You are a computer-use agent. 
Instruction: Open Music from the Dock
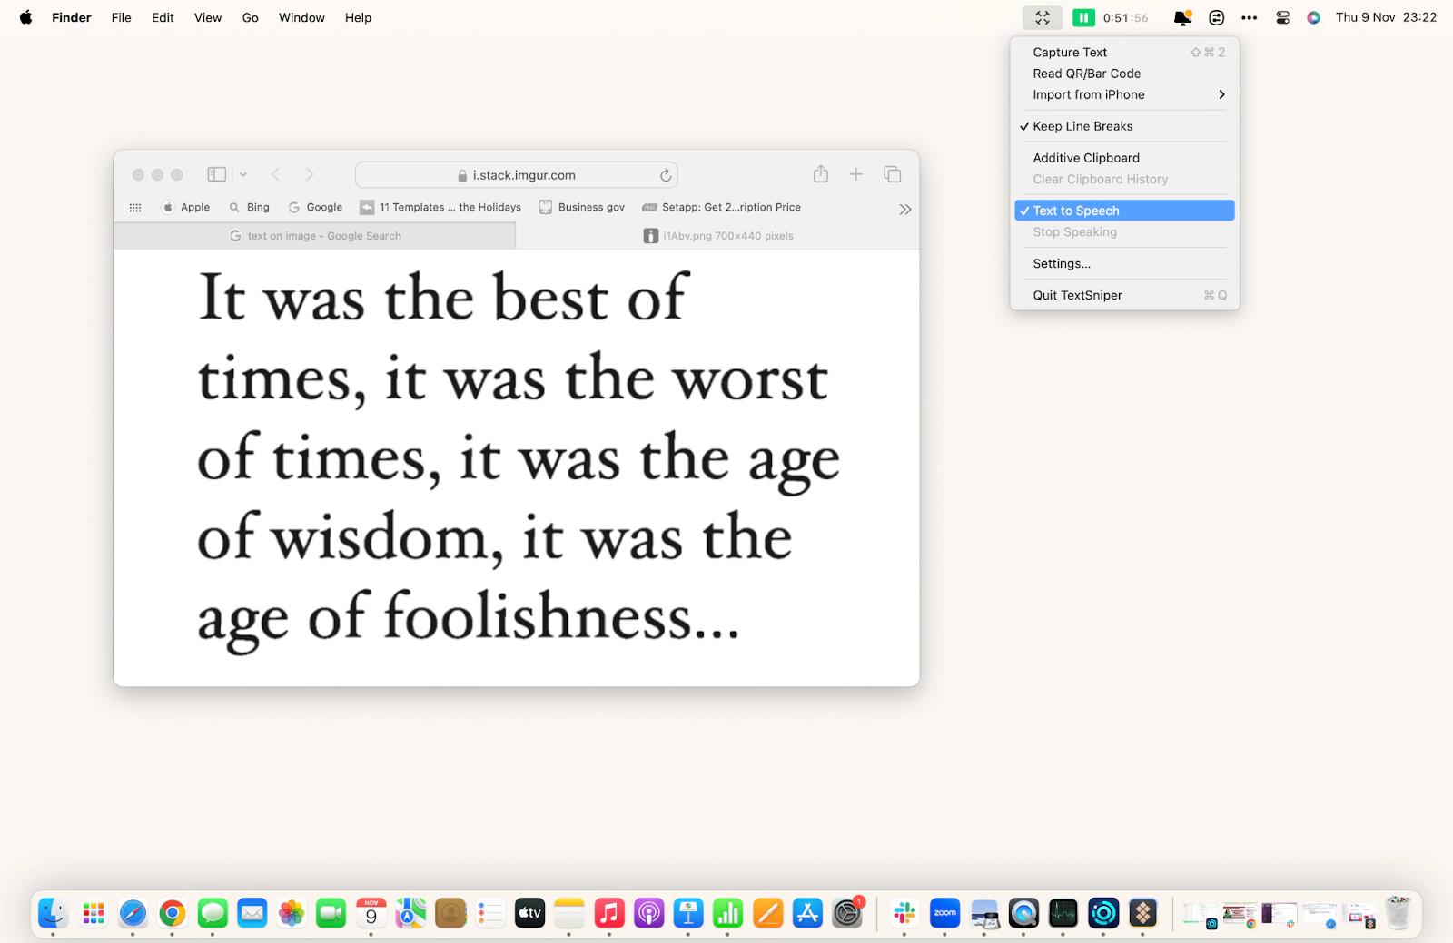click(609, 913)
